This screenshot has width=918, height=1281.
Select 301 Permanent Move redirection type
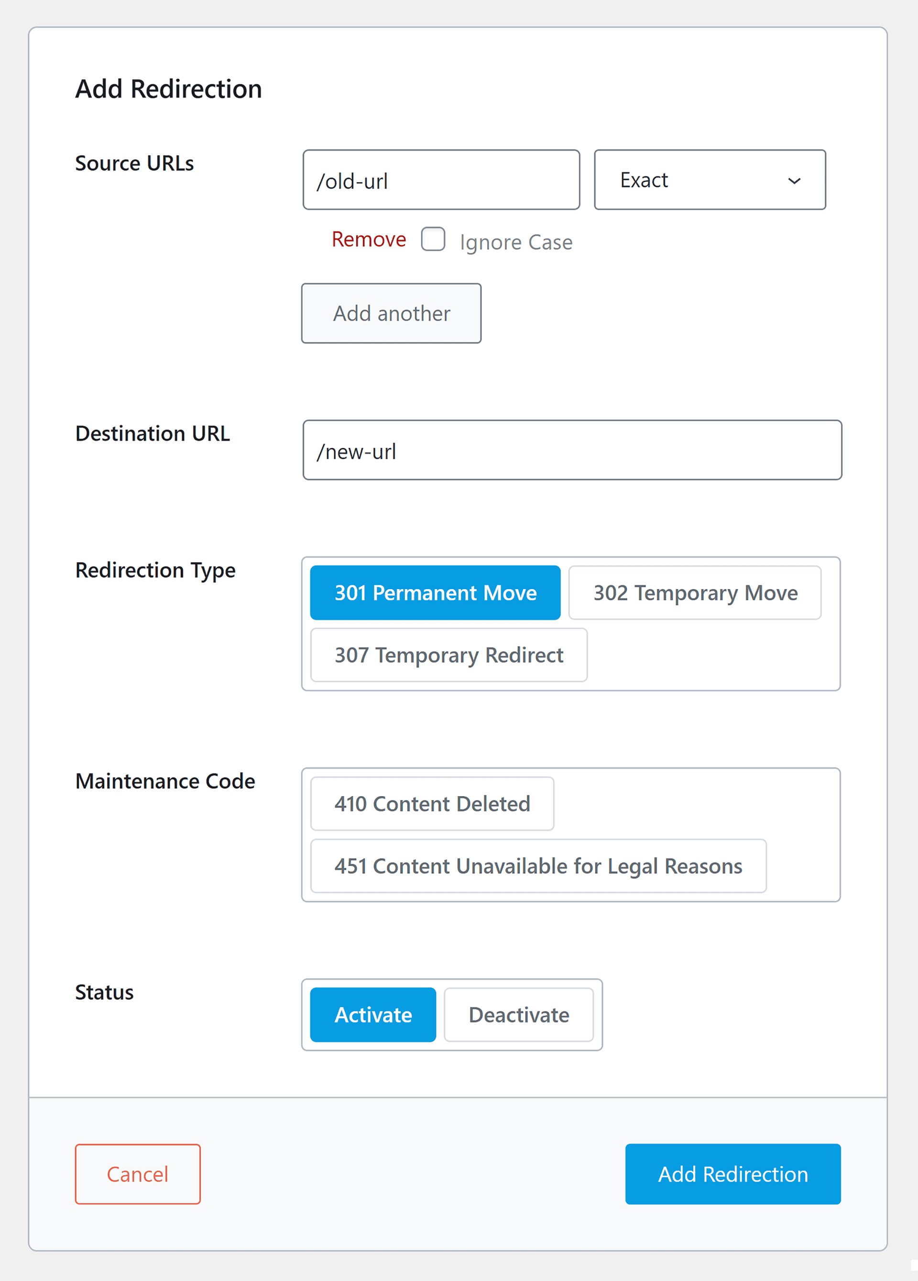tap(435, 592)
